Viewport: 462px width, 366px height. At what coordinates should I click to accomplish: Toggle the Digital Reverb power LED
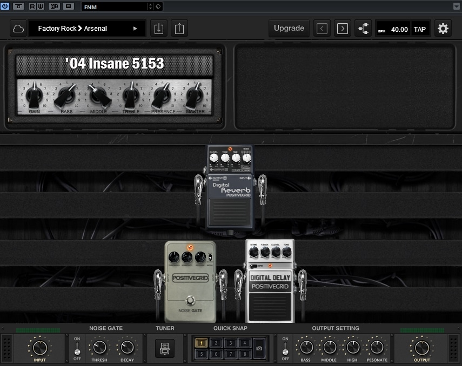tap(230, 149)
